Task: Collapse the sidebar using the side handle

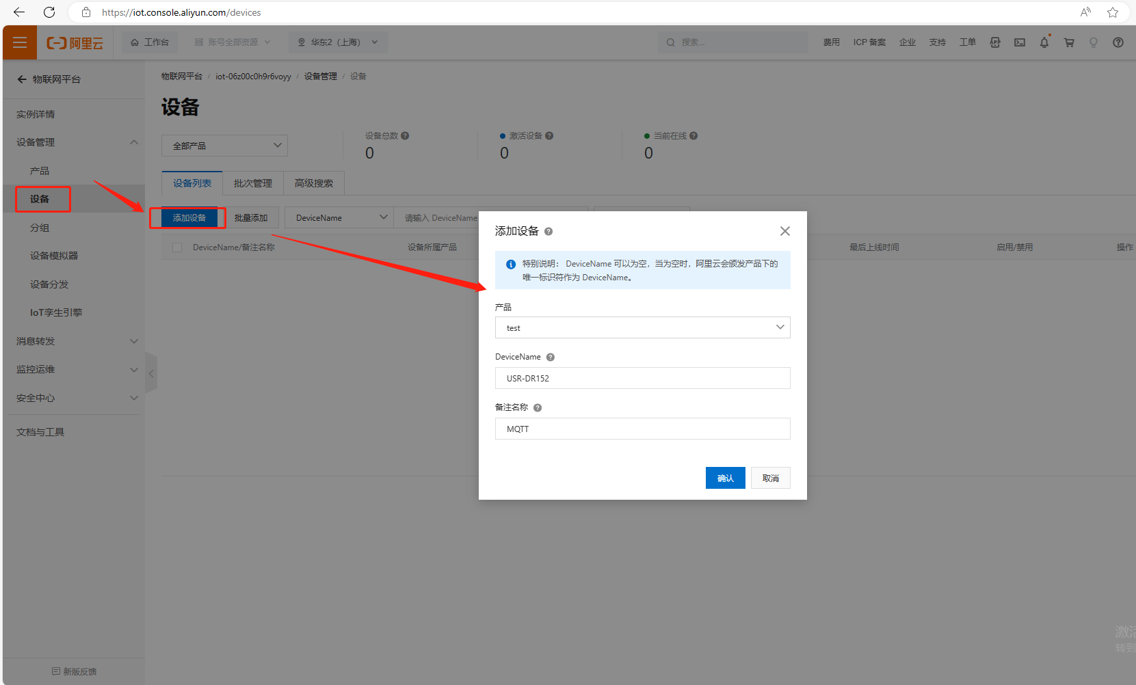Action: point(151,373)
